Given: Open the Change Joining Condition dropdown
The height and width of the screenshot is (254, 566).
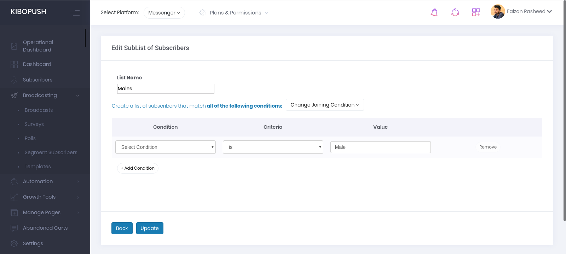Looking at the screenshot, I should (x=325, y=105).
